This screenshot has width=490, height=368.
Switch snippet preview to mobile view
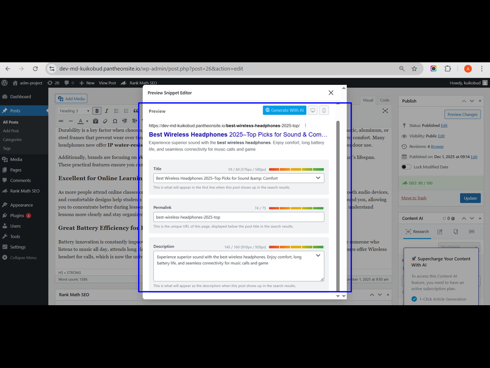coord(324,110)
